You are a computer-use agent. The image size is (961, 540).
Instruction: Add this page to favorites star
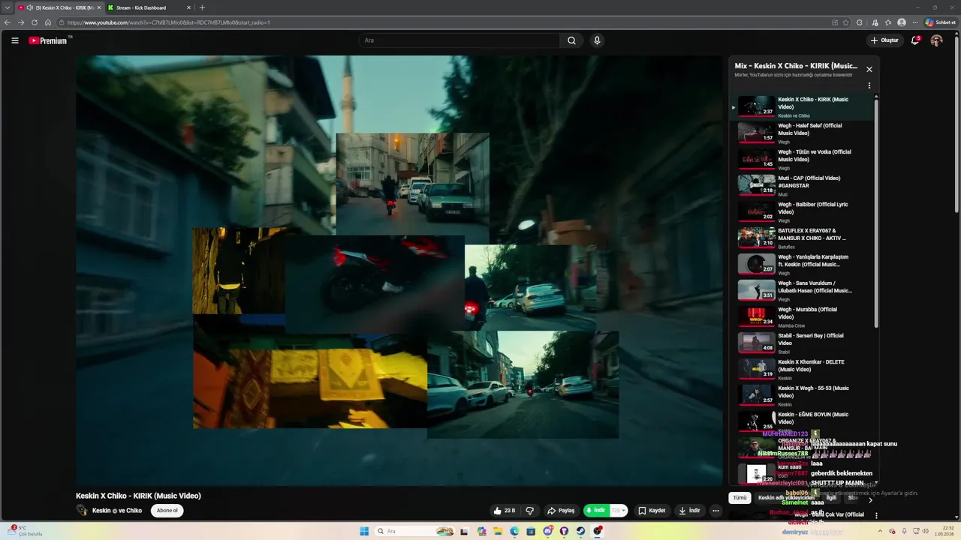coord(846,22)
